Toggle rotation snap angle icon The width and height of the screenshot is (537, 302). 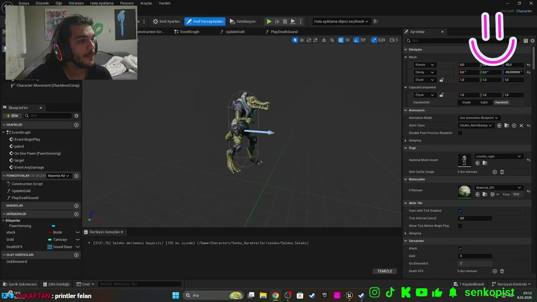[x=356, y=40]
